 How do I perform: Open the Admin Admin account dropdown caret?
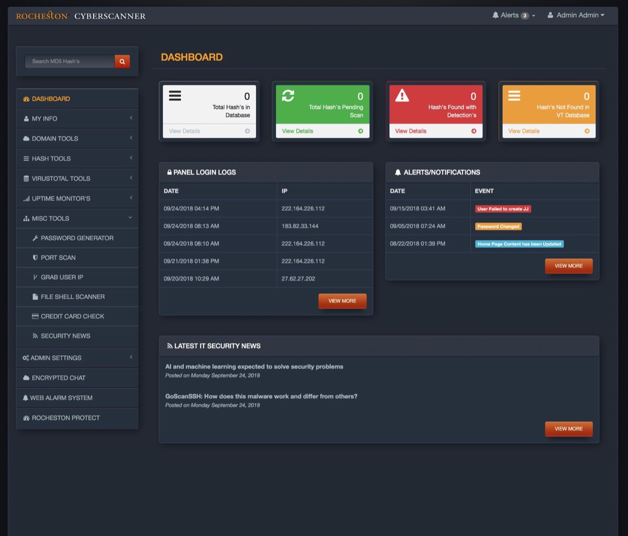point(602,15)
